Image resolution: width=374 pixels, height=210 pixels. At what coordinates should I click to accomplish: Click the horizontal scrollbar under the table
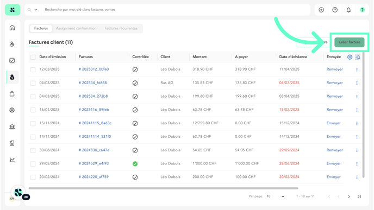[164, 188]
